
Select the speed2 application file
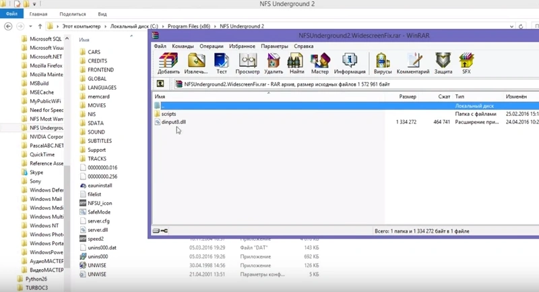pos(92,239)
